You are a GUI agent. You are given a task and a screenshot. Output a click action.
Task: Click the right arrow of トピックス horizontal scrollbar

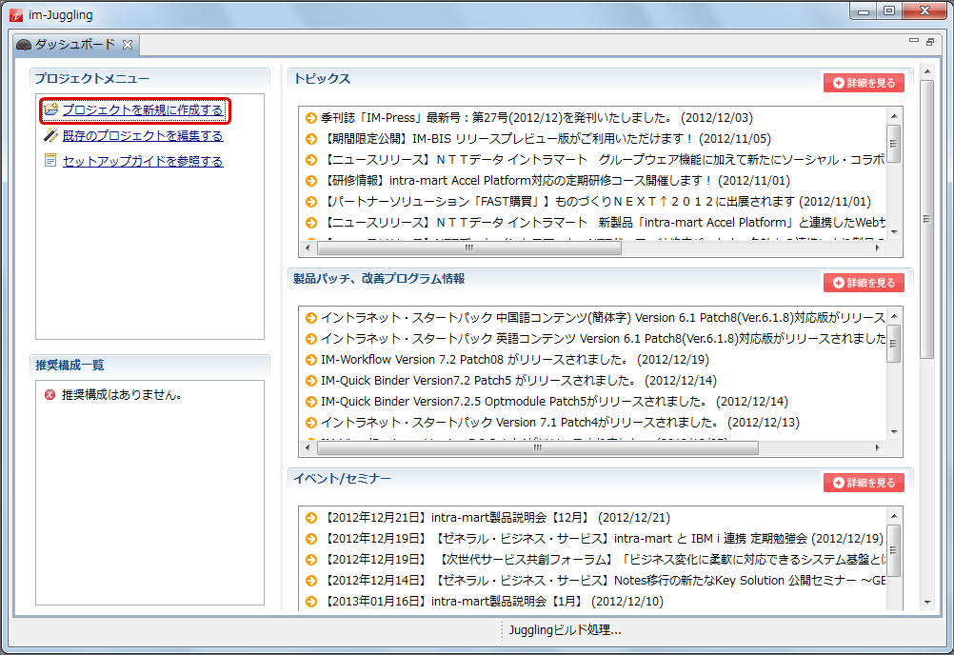[877, 248]
